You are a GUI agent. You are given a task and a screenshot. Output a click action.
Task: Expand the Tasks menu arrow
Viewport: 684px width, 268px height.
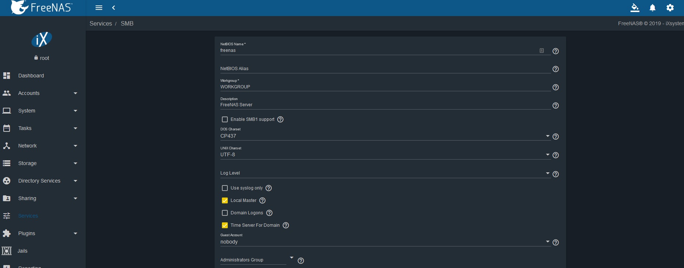click(75, 128)
